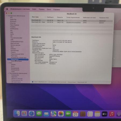Open the Файл menu
The width and height of the screenshot is (121, 121).
tap(34, 9)
